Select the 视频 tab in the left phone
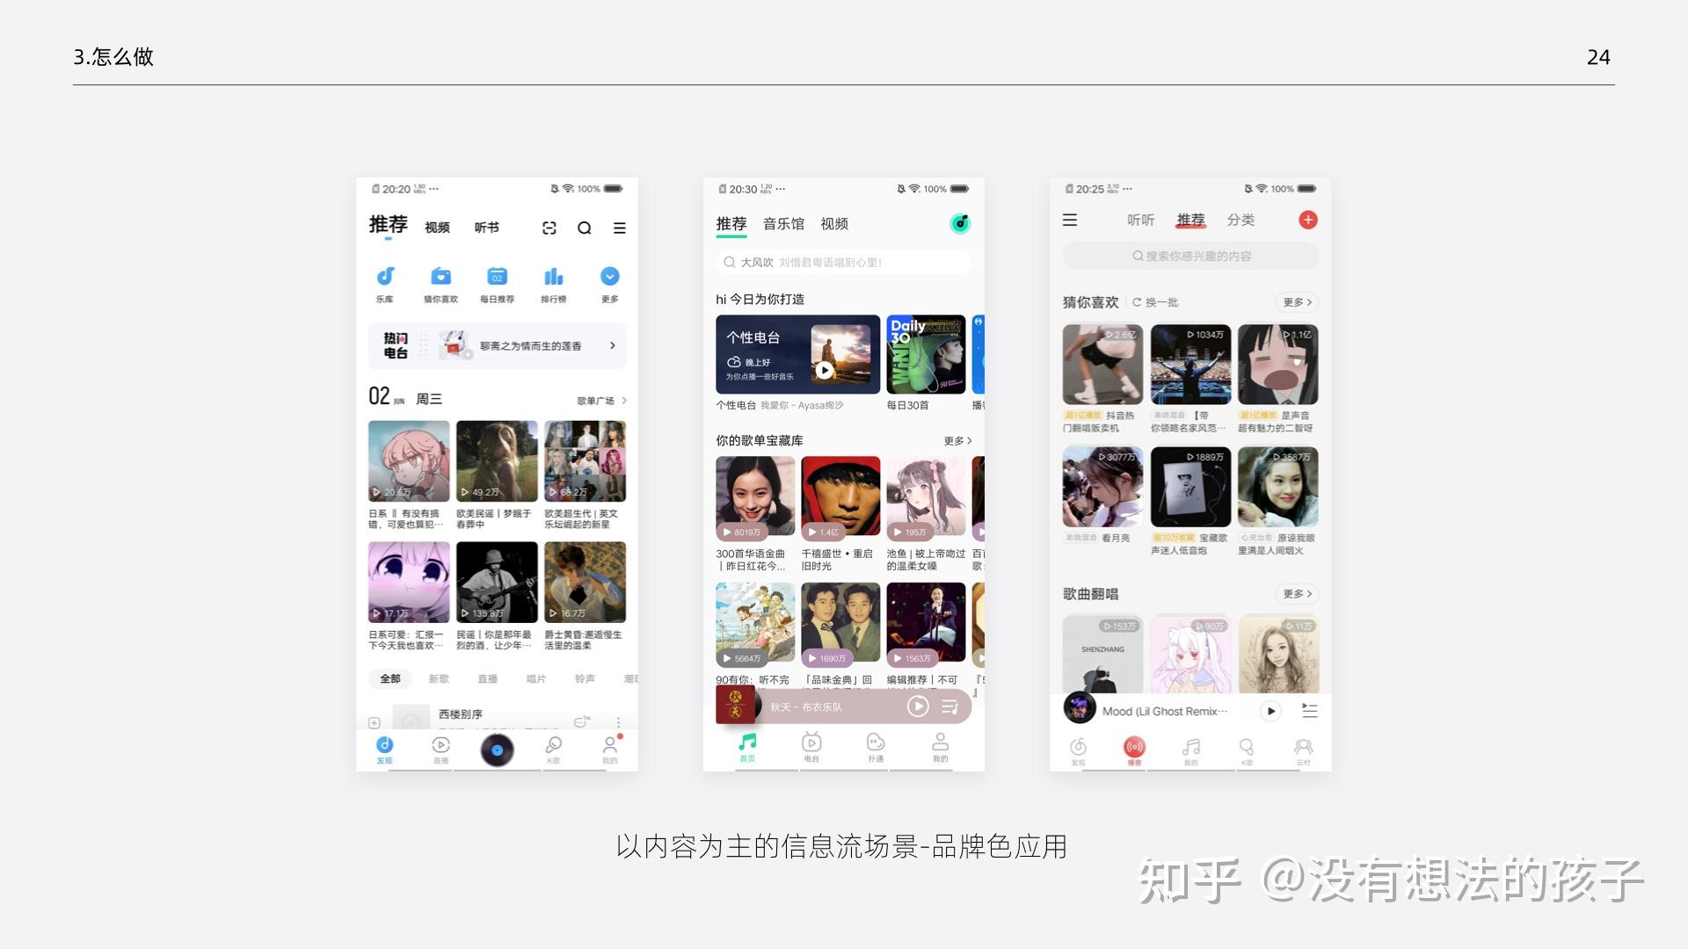Viewport: 1688px width, 949px height. pos(437,228)
